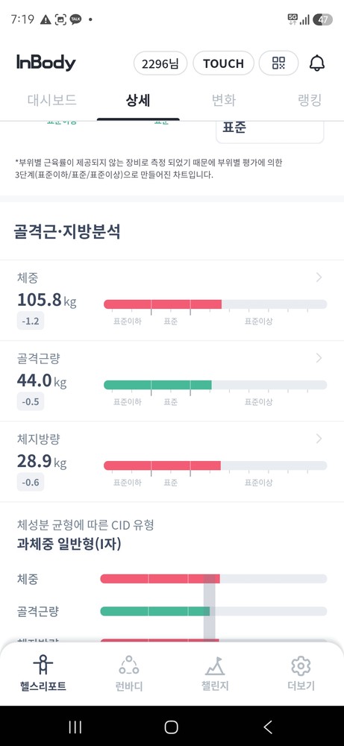The image size is (344, 746).
Task: Open the 챌린지 flag icon
Action: click(x=215, y=665)
